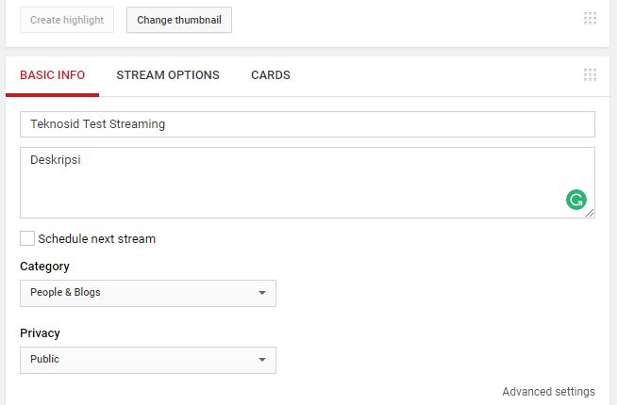Click the Category heading label

click(45, 267)
